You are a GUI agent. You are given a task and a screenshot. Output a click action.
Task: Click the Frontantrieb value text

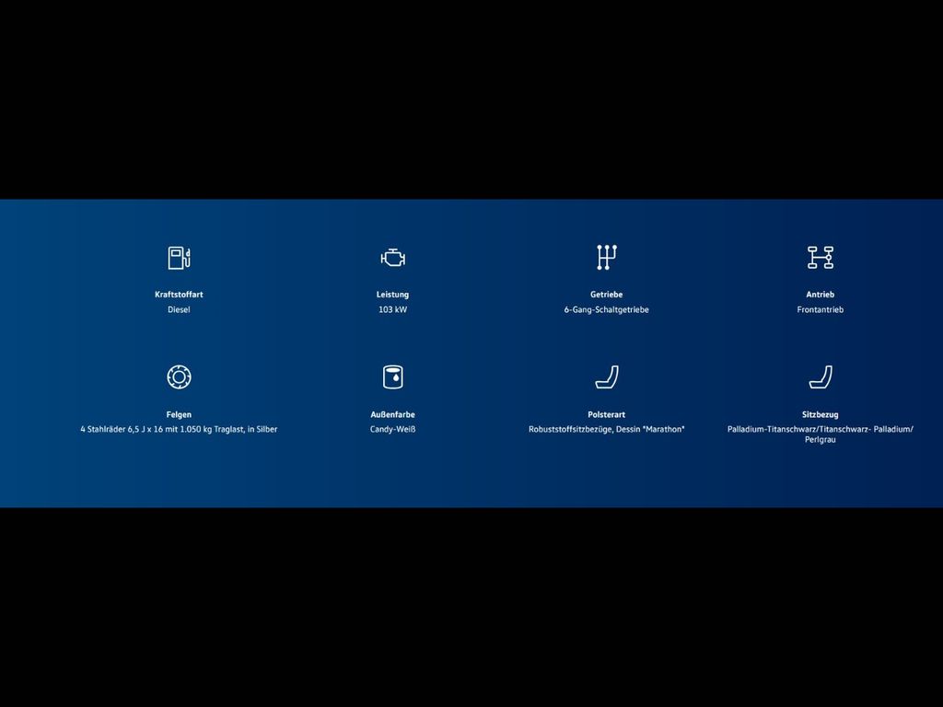click(x=820, y=310)
